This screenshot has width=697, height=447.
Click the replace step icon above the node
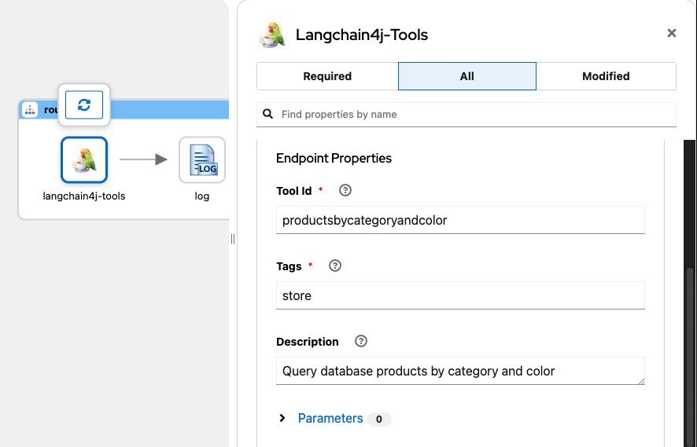point(84,105)
